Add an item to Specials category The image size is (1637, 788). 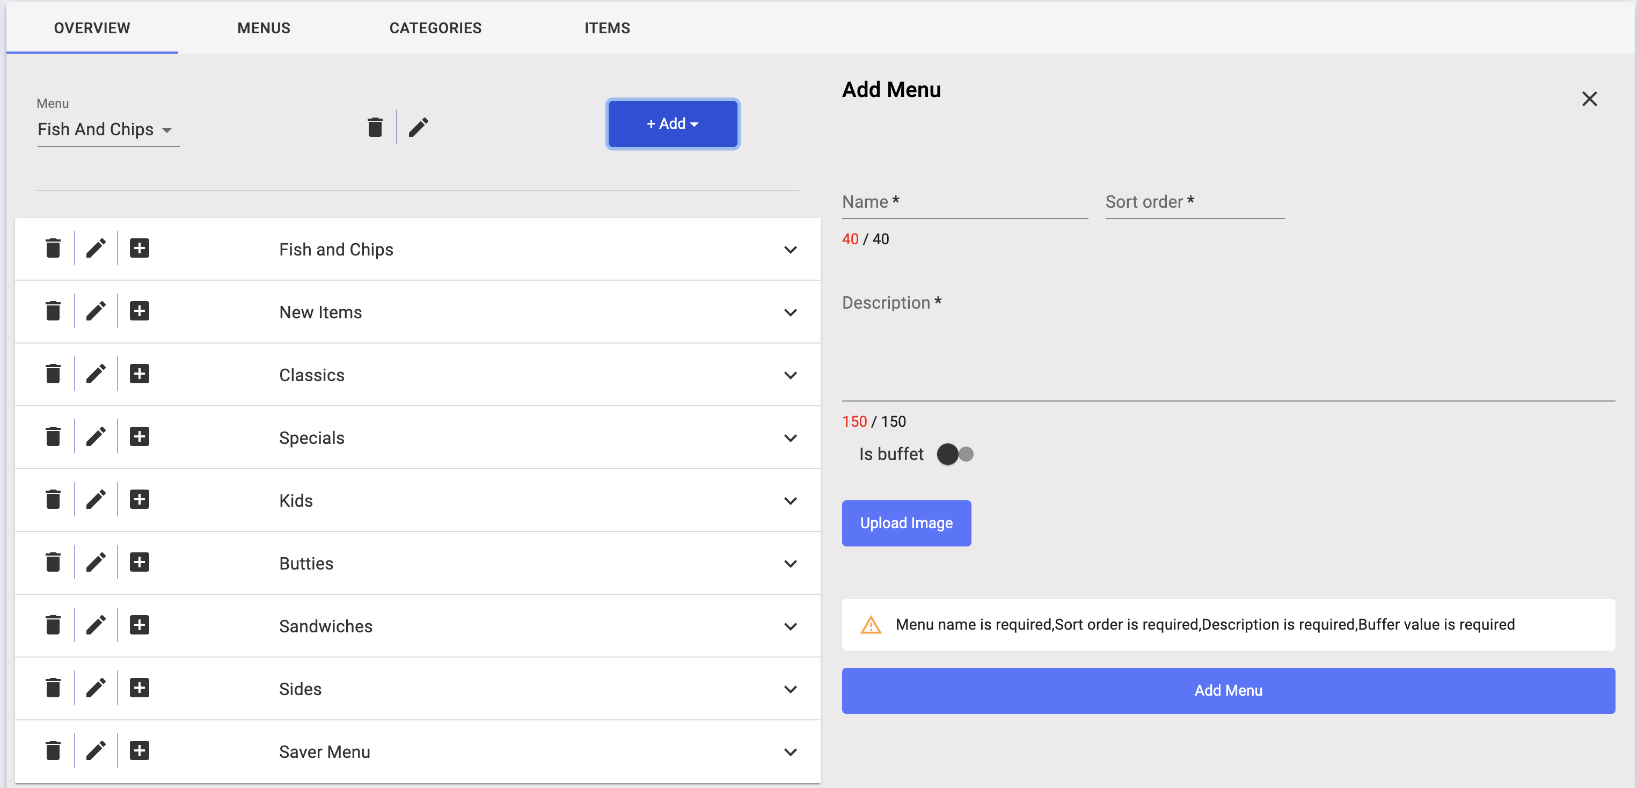pyautogui.click(x=139, y=436)
